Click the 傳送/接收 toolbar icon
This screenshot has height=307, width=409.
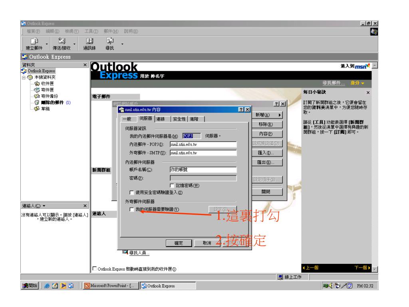[x=62, y=41]
